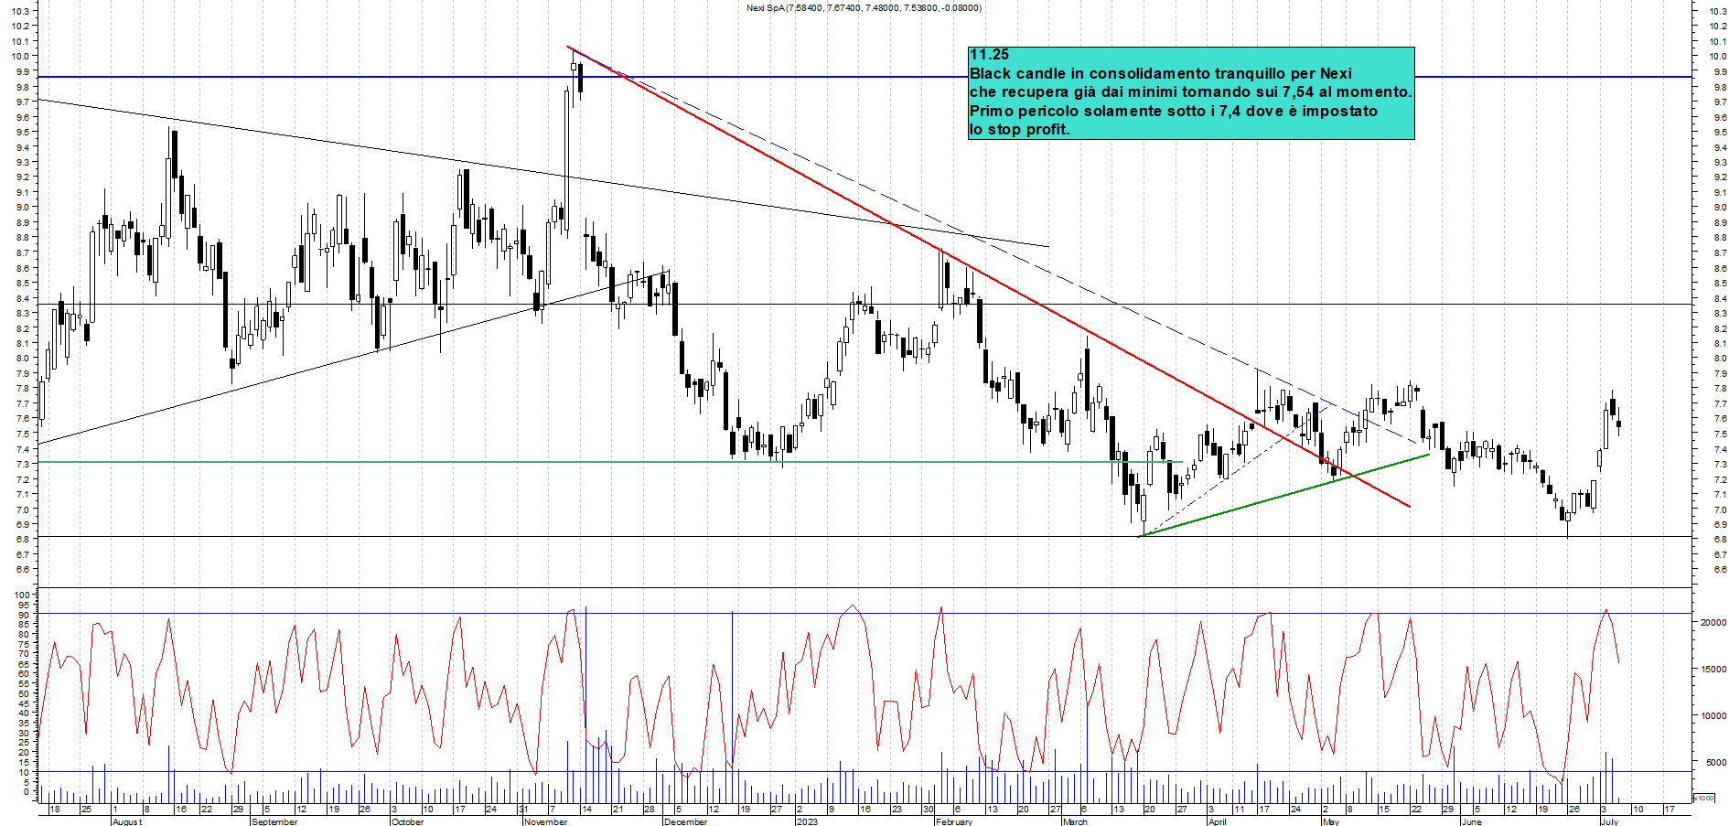Viewport: 1729px width, 826px height.
Task: Click '9.5' on the left price axis
Action: (x=22, y=133)
